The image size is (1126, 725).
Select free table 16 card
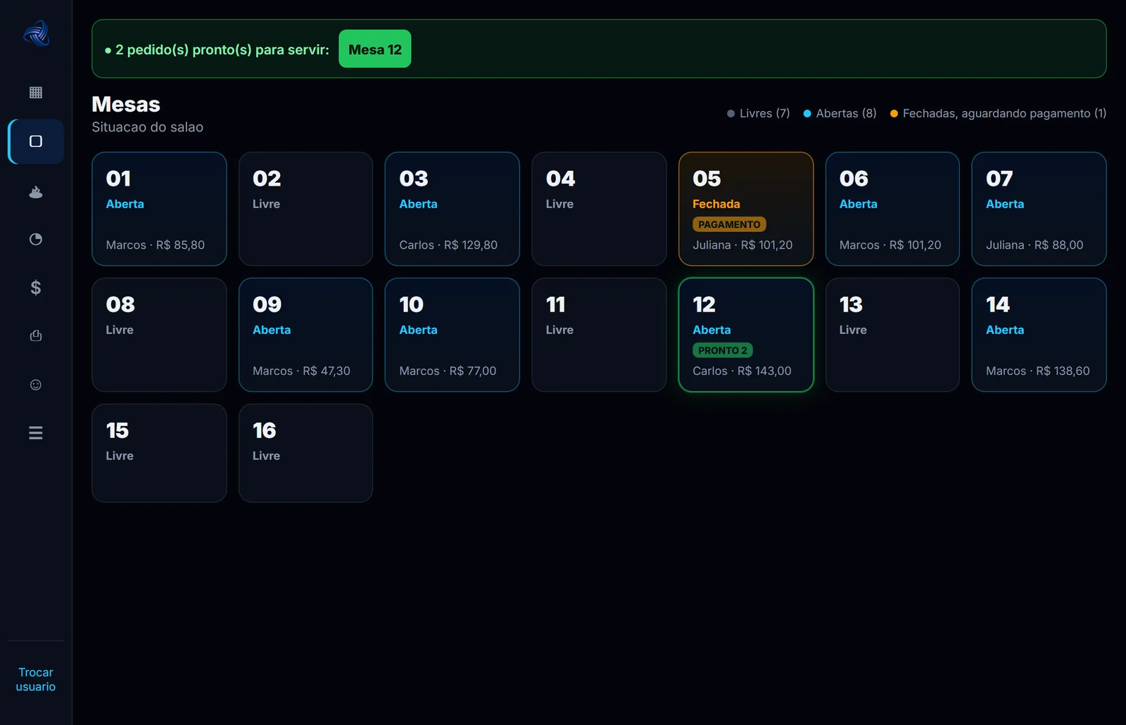tap(305, 453)
